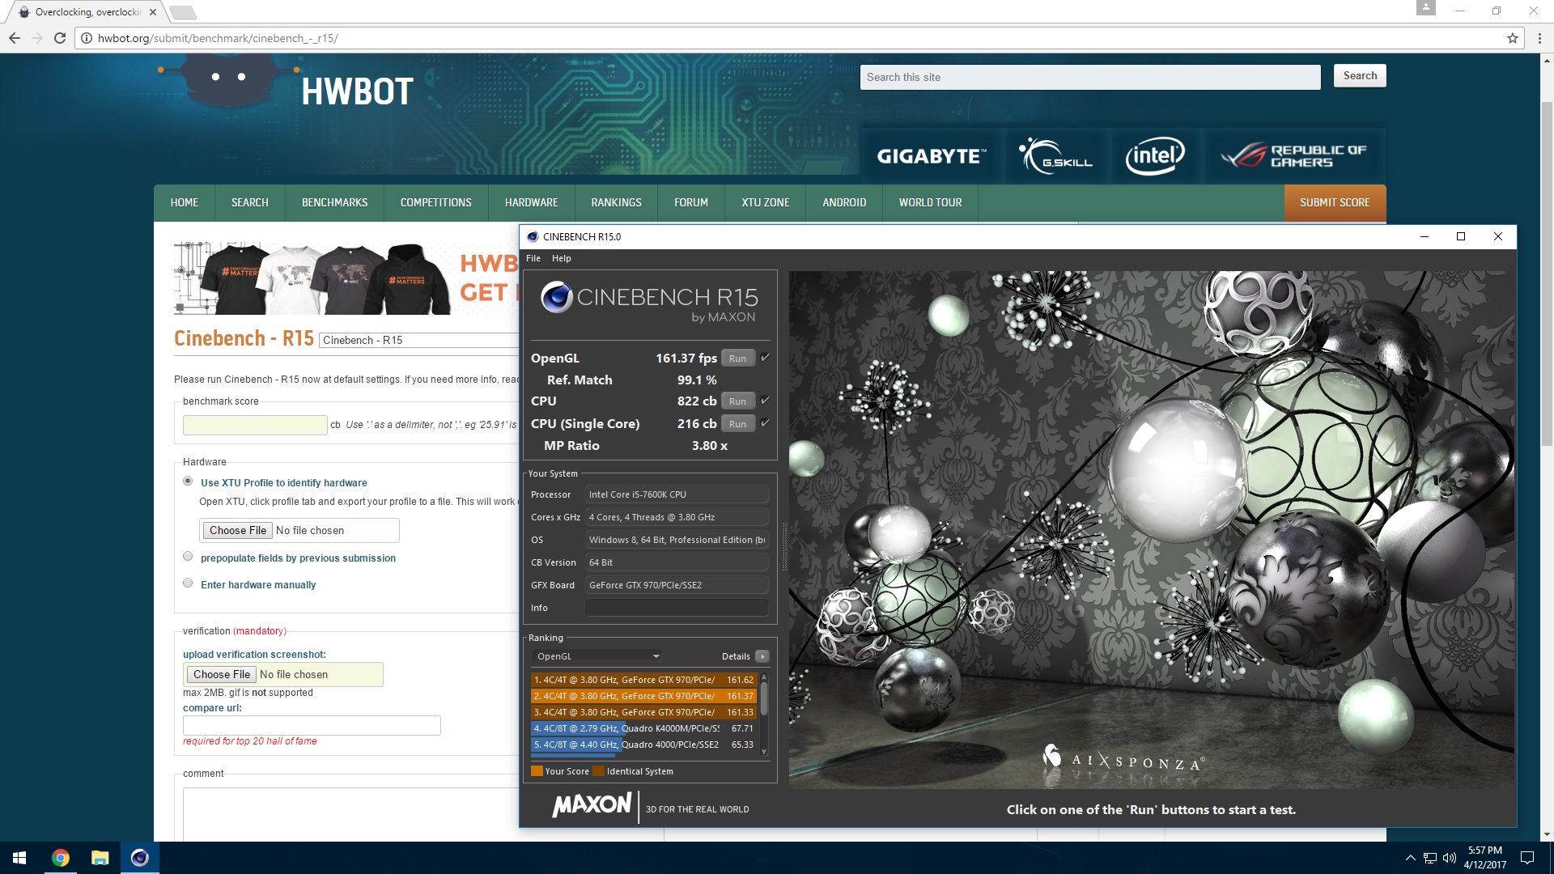The width and height of the screenshot is (1554, 874).
Task: Click the site Search button
Action: 1360,76
